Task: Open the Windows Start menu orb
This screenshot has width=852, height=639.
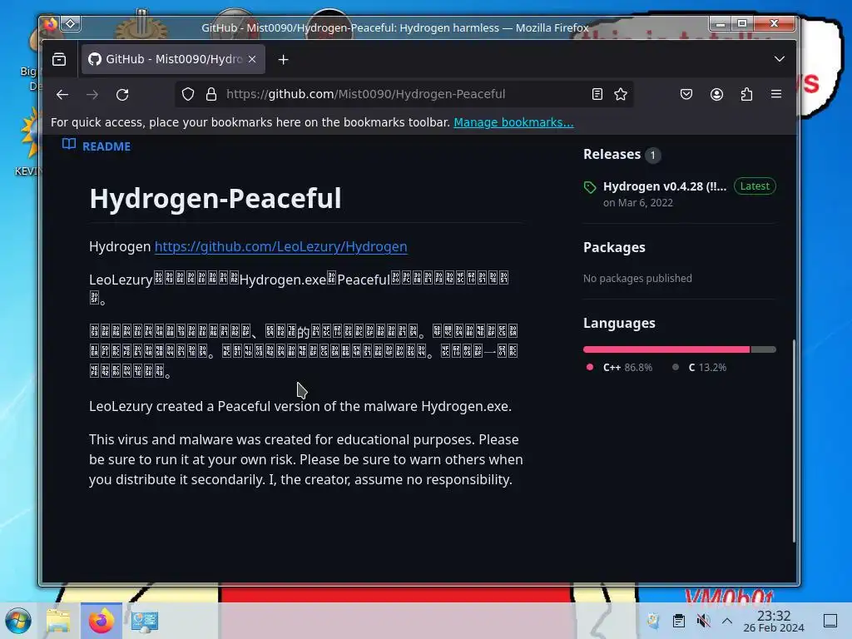Action: pos(18,621)
